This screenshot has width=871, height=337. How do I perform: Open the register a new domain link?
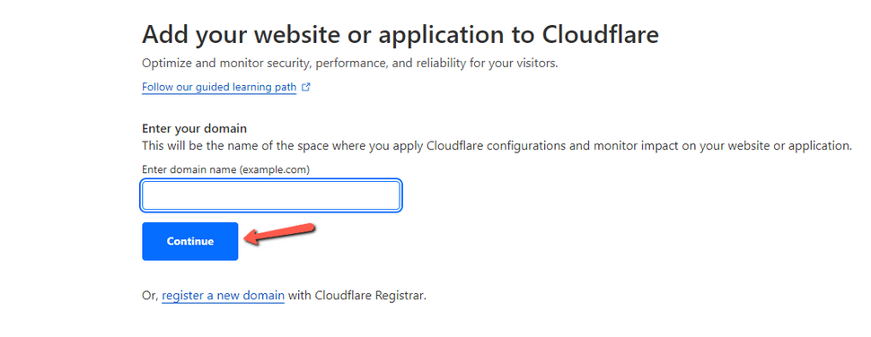point(224,296)
